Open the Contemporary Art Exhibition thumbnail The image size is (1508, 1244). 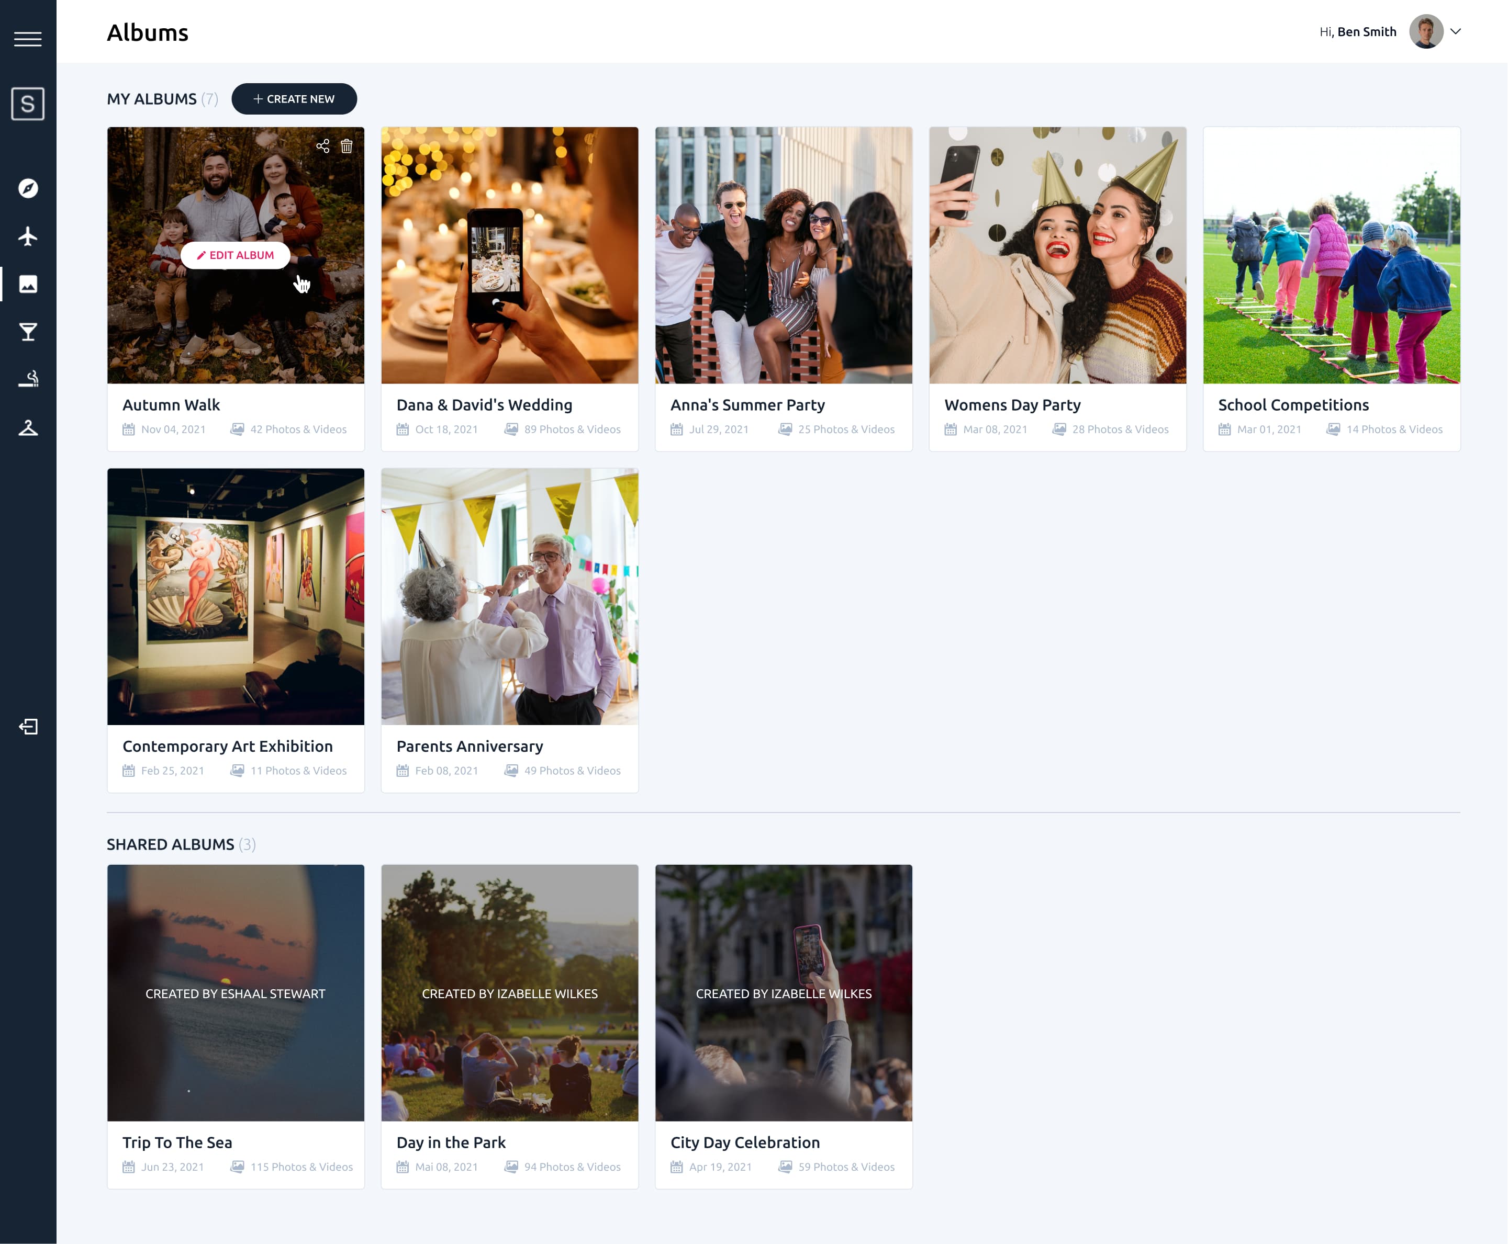236,597
